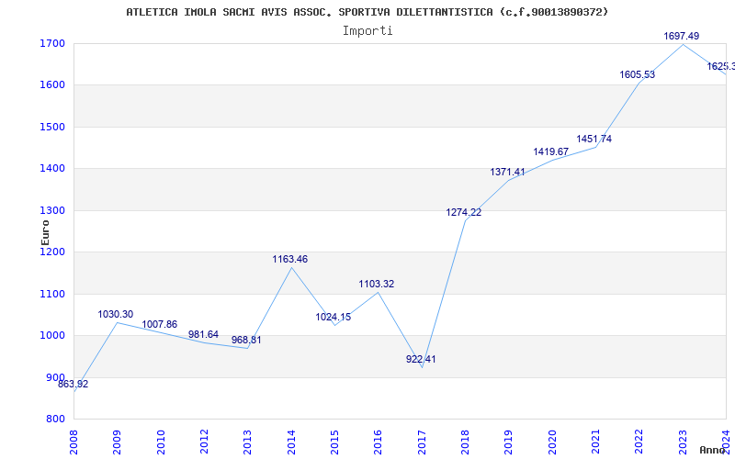The width and height of the screenshot is (735, 459).
Task: Click x-axis year 2014
Action: point(291,442)
